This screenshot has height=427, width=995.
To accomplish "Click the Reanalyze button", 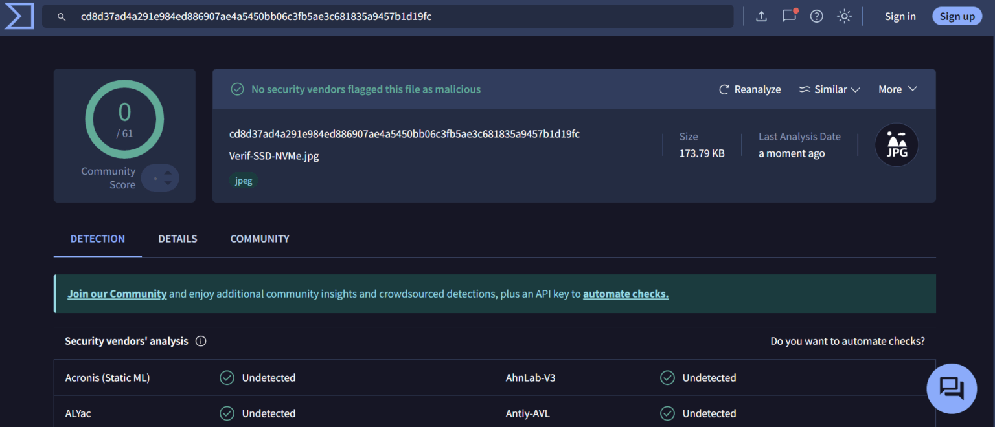I will [750, 89].
